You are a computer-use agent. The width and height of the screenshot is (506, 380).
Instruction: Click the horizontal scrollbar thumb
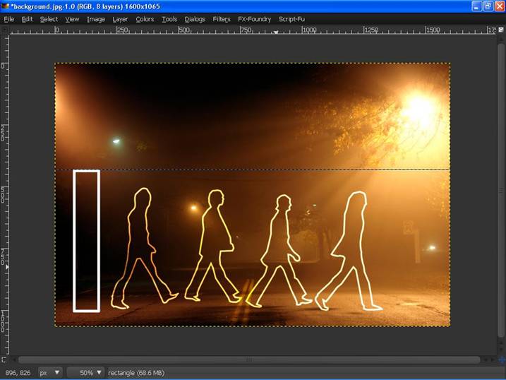coord(249,360)
